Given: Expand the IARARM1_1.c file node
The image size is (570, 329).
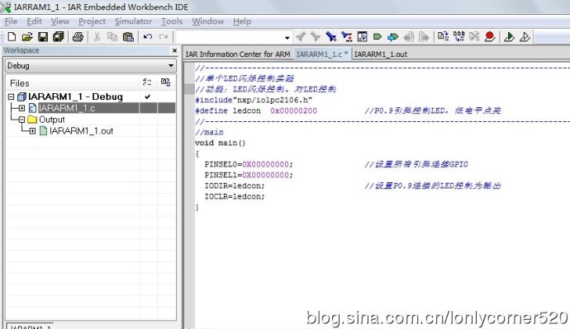Looking at the screenshot, I should click(x=21, y=108).
